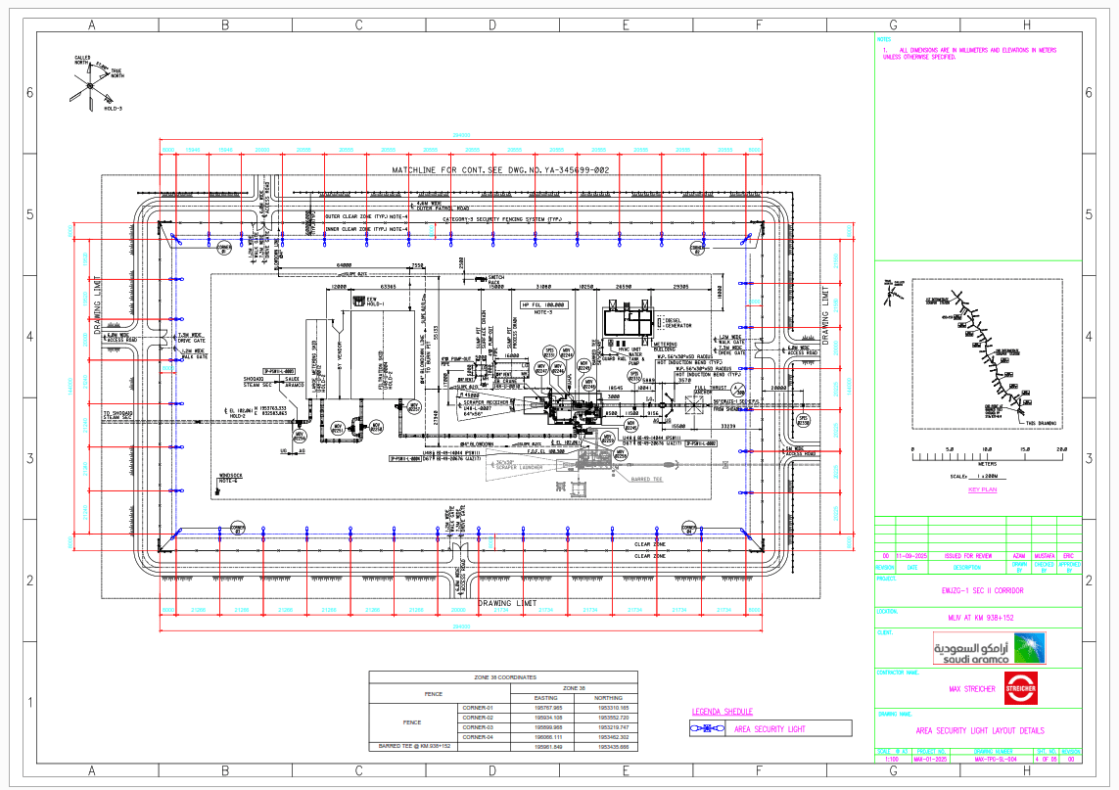Select the key plan route map
The image size is (1119, 790).
988,353
